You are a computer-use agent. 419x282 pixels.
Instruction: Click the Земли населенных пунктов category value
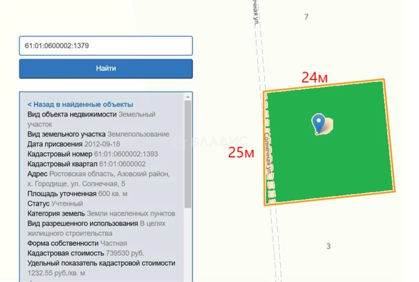[131, 214]
